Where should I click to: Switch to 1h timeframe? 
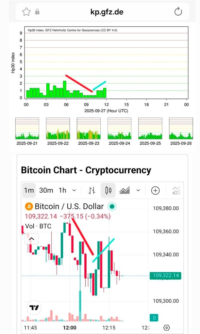coord(62,190)
